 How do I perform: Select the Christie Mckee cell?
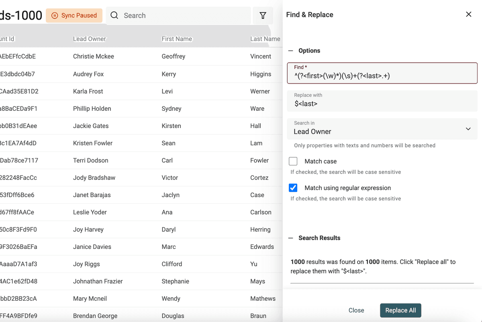94,57
